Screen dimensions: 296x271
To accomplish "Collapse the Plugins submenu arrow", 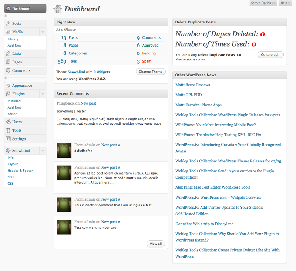I will [43, 94].
